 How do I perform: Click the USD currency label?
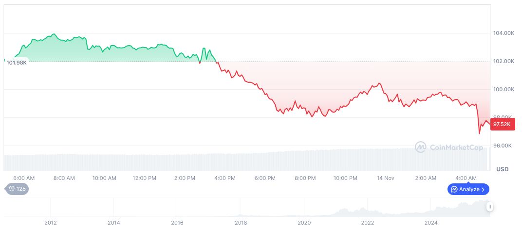[502, 169]
